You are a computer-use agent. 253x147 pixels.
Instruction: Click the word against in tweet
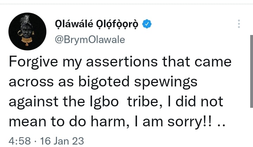pos(33,102)
